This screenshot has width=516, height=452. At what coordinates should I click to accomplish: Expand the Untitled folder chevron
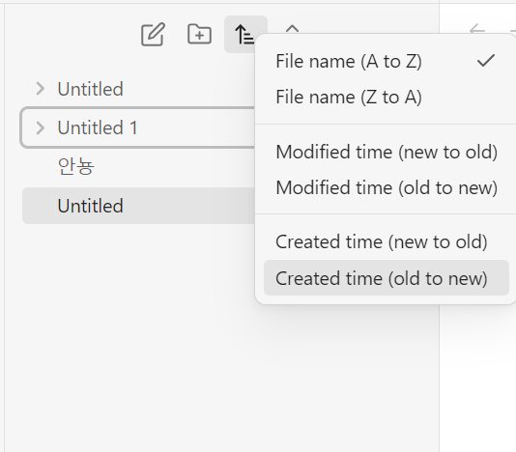point(41,89)
